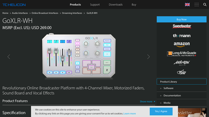Go to Home breadcrumb
This screenshot has height=117, width=209.
(x=5, y=13)
